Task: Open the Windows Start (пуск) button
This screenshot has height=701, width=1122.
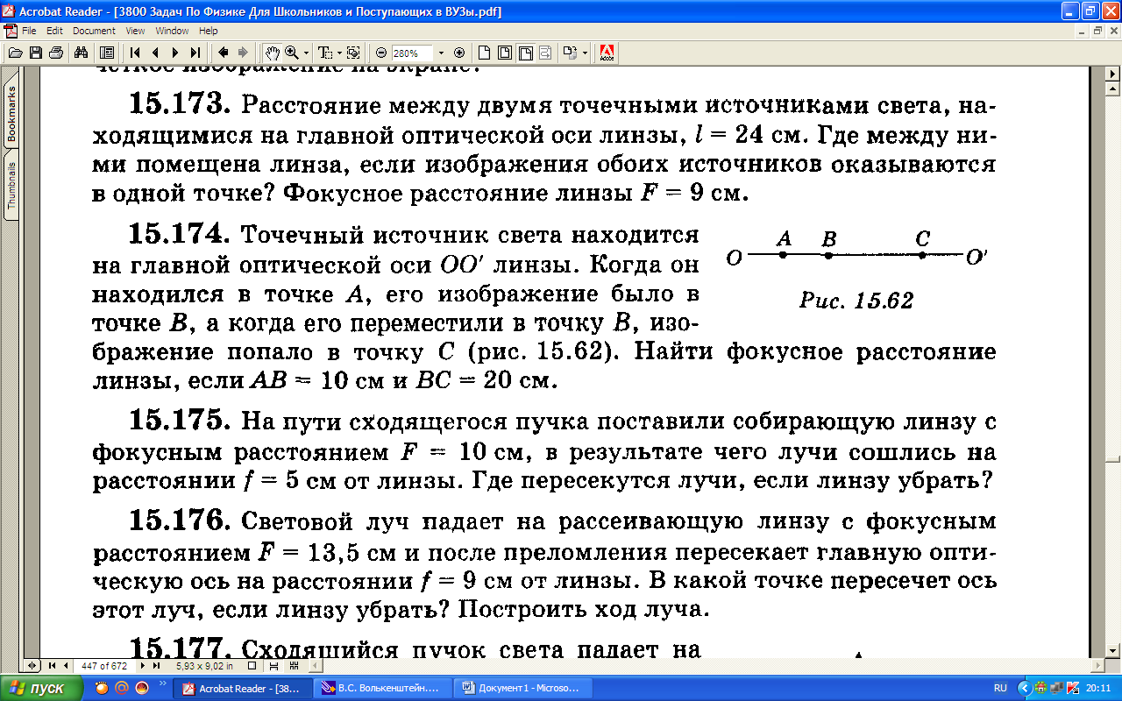Action: pyautogui.click(x=42, y=688)
